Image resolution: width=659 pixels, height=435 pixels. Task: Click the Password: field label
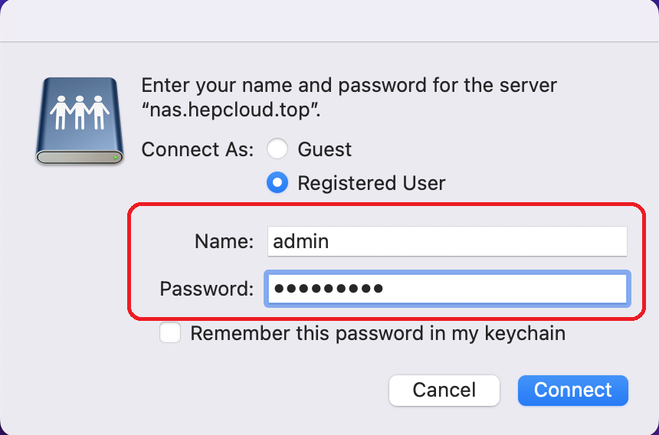[x=206, y=289]
